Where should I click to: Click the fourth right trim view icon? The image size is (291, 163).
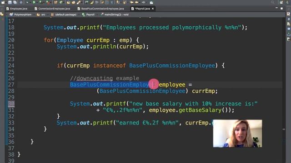point(288,29)
